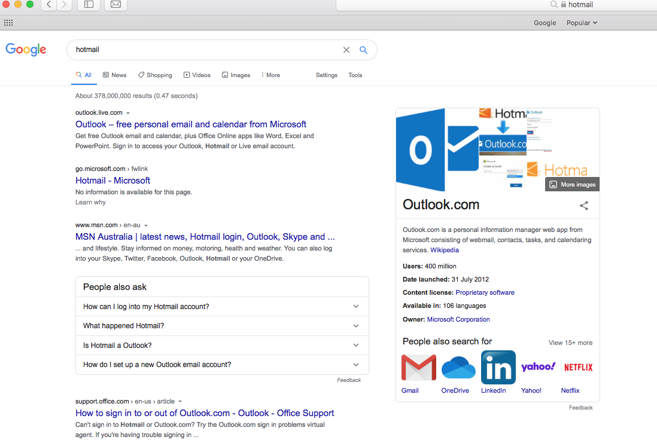Click the Google logo
This screenshot has height=446, width=657.
pyautogui.click(x=26, y=50)
